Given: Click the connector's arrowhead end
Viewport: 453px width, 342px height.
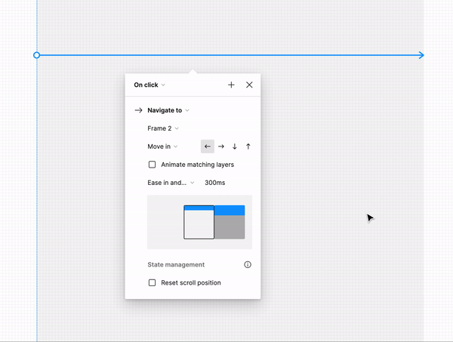Looking at the screenshot, I should click(421, 55).
